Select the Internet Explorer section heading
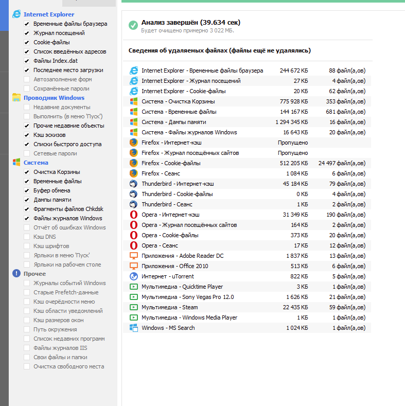This screenshot has width=405, height=406. click(x=49, y=14)
